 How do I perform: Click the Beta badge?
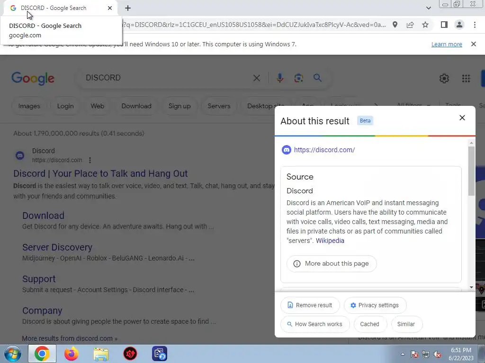coord(365,121)
